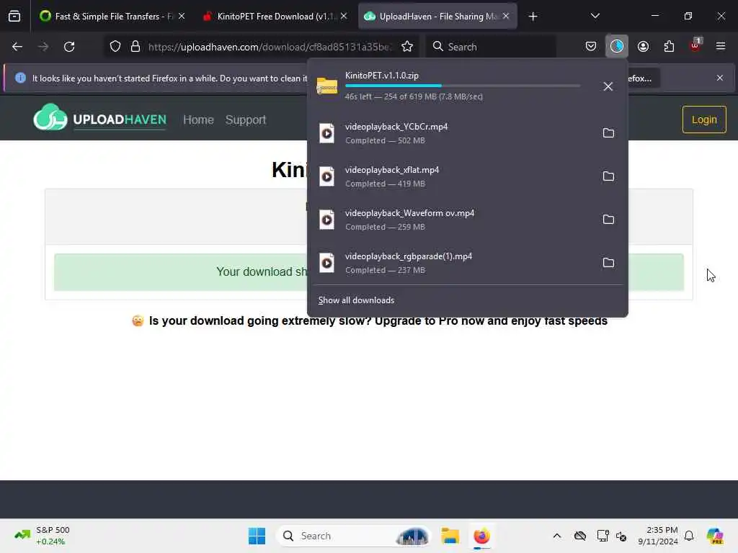Open File Explorer from taskbar
Image resolution: width=738 pixels, height=553 pixels.
coord(450,536)
